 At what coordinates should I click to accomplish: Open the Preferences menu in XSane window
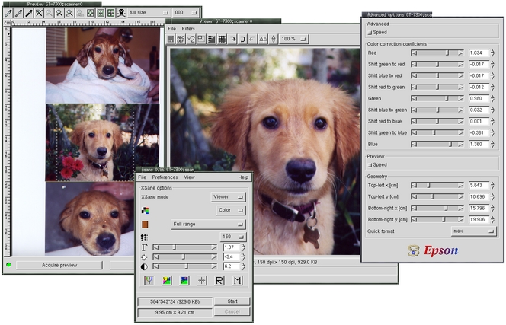(164, 177)
